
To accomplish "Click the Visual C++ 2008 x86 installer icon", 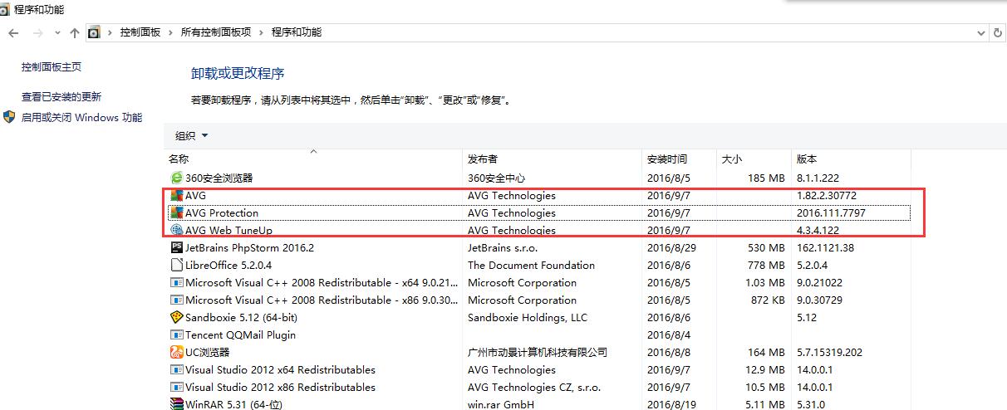I will coord(176,300).
